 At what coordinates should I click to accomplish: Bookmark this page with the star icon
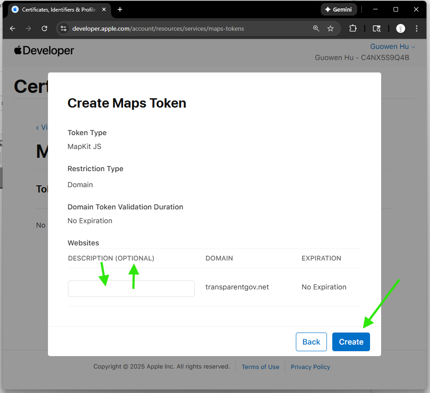click(330, 28)
